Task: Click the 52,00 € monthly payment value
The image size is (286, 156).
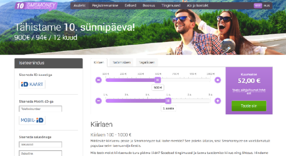Action: tap(249, 81)
